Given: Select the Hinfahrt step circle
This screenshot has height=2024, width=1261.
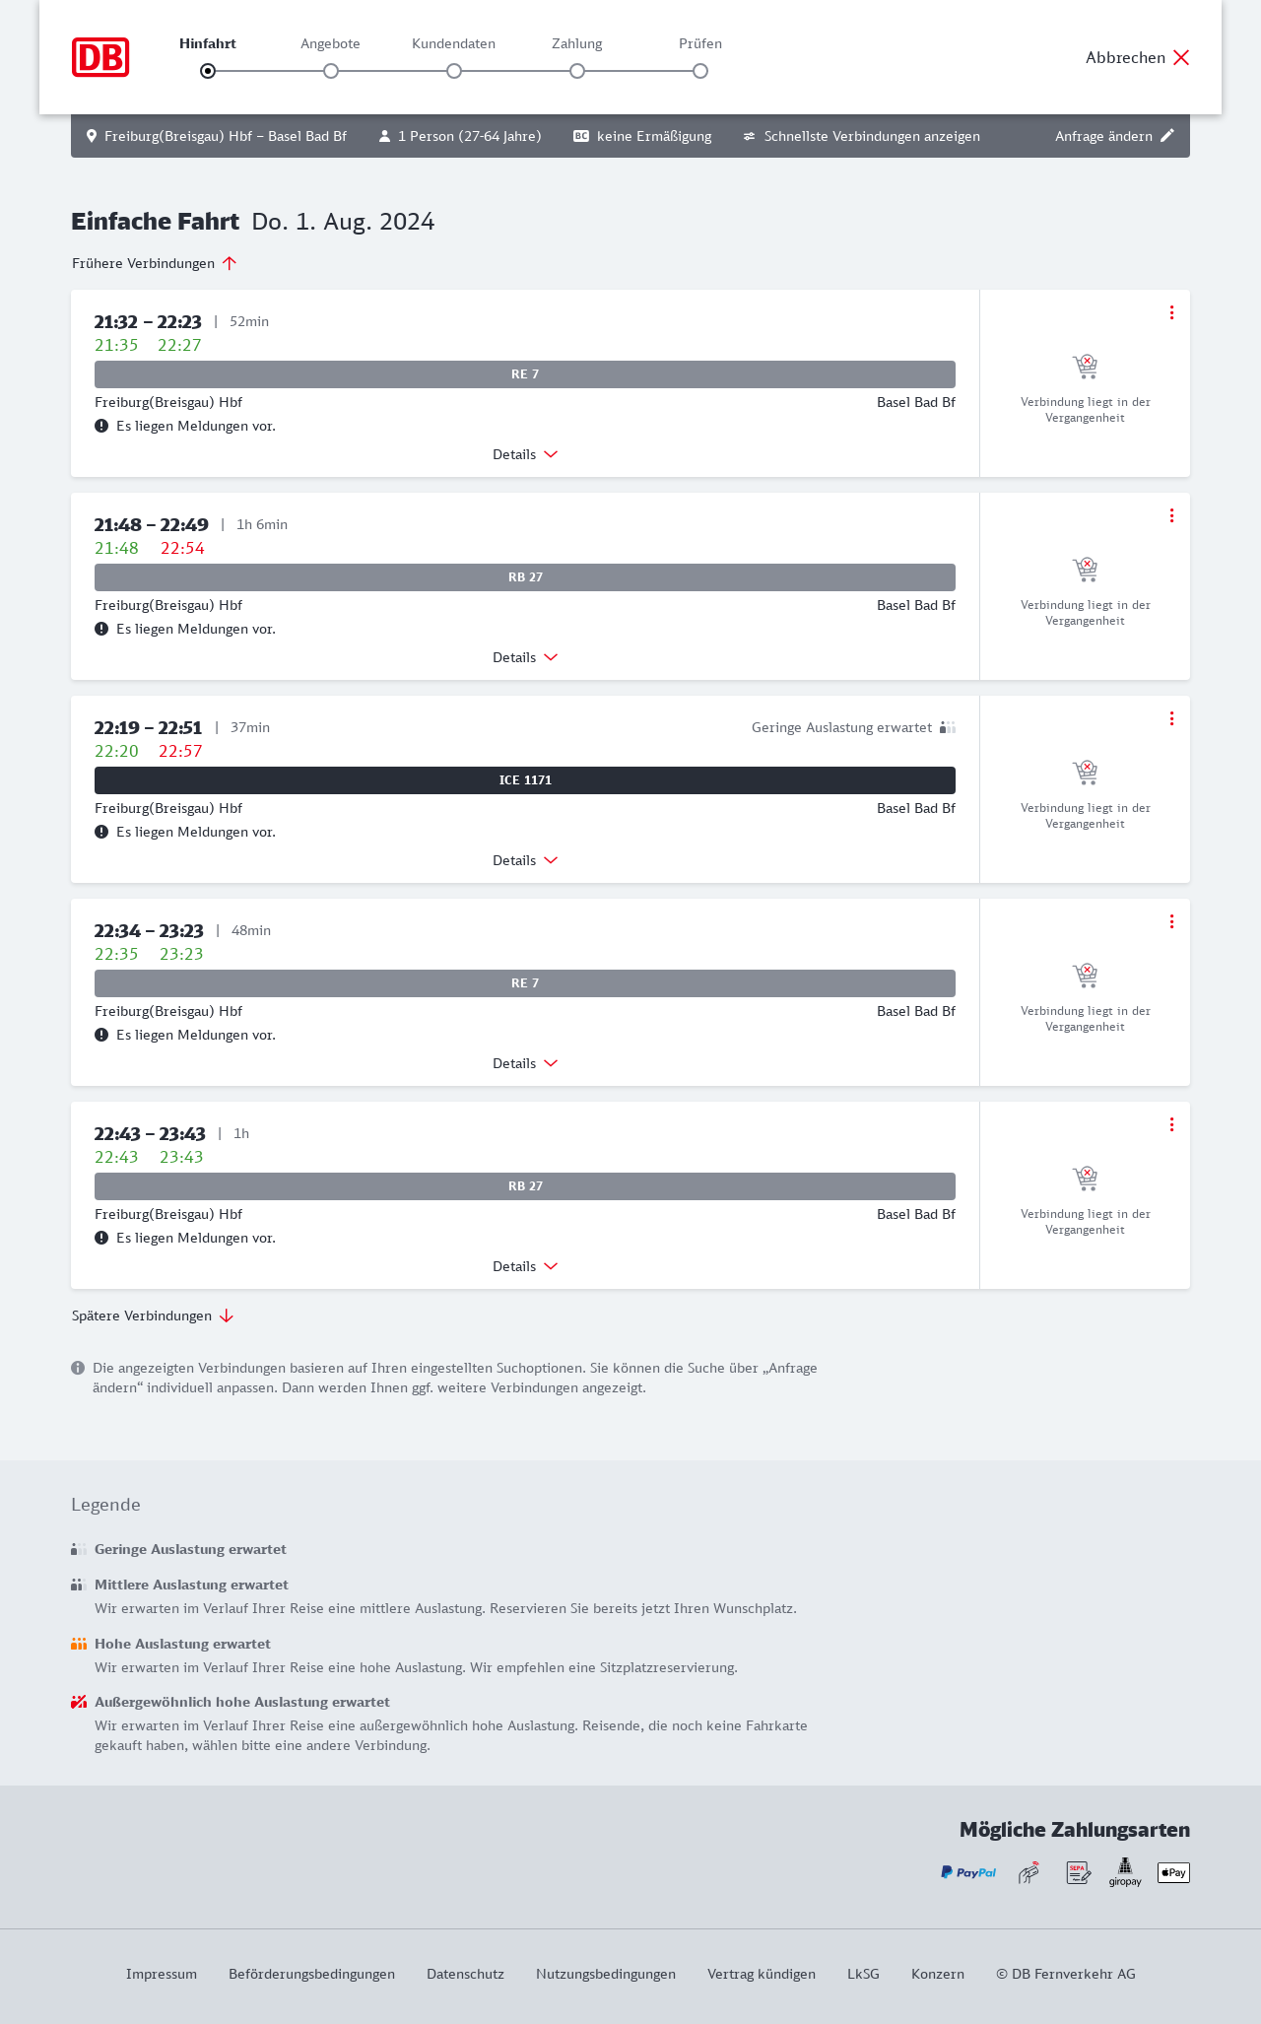Looking at the screenshot, I should (208, 71).
